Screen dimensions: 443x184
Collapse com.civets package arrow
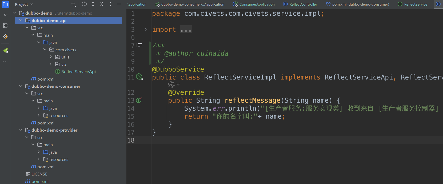[45, 49]
